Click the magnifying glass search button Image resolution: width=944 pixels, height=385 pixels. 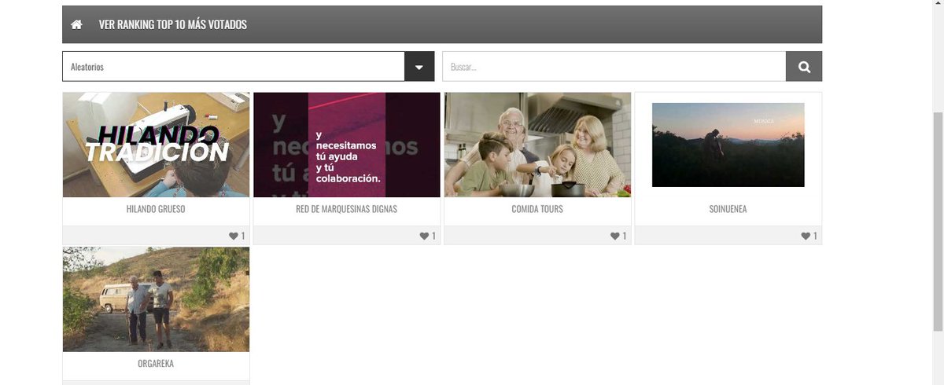coord(804,67)
